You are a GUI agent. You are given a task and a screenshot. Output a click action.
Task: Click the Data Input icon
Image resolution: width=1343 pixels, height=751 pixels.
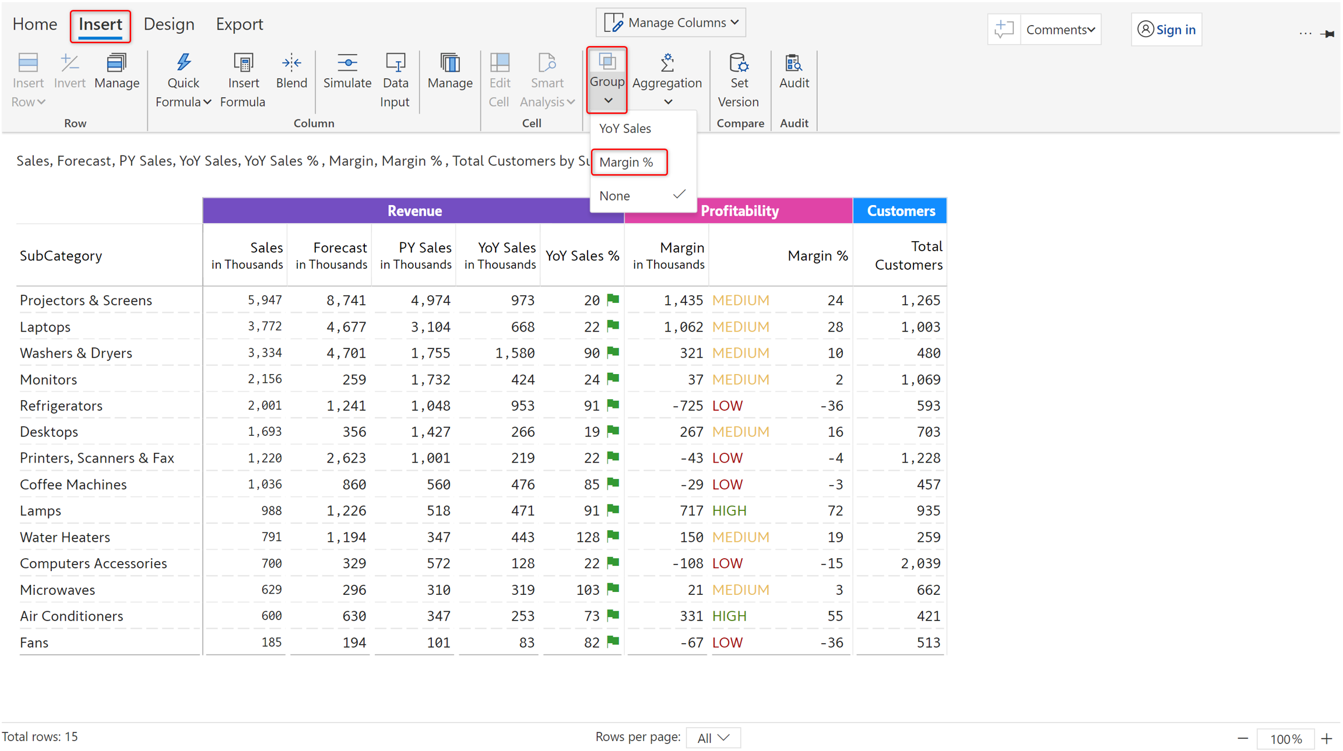point(395,62)
